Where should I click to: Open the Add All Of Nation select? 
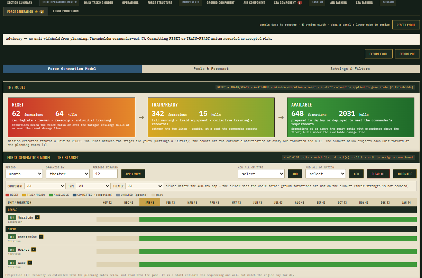[325, 174]
